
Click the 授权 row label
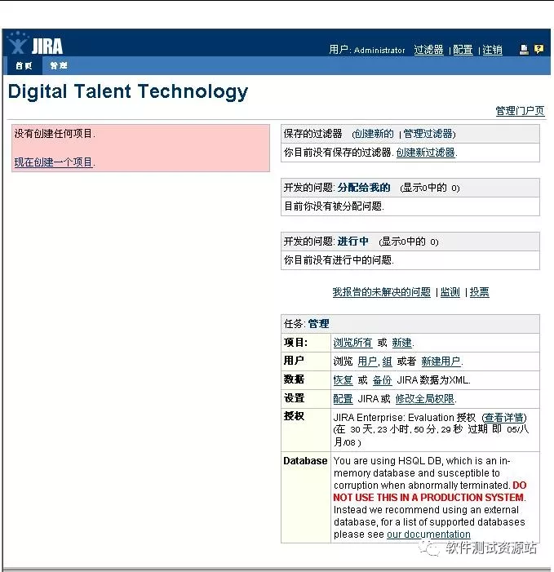click(294, 416)
